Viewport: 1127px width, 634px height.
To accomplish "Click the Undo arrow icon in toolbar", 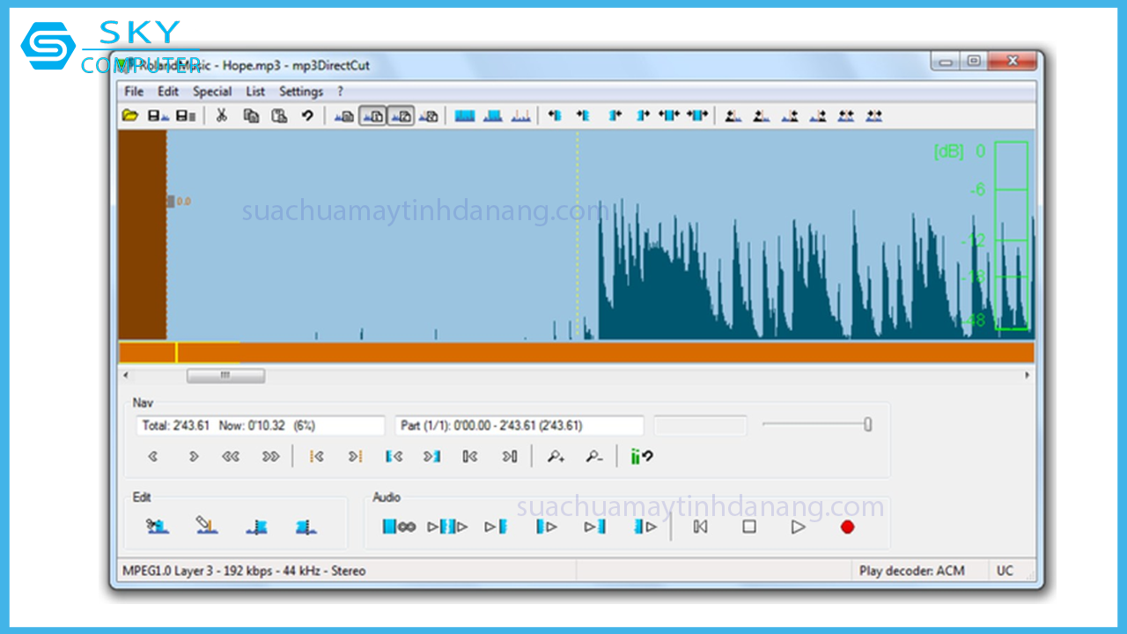I will (307, 115).
